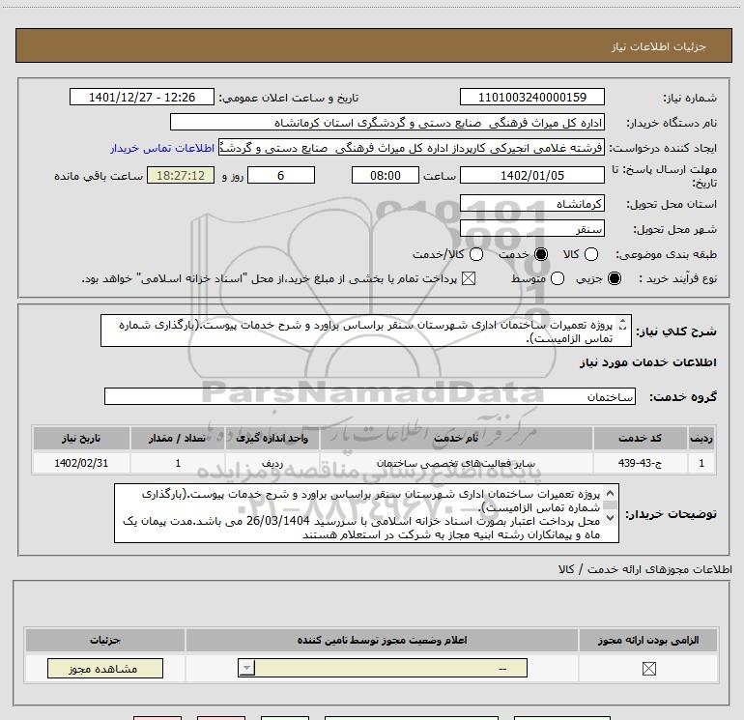Image resolution: width=744 pixels, height=720 pixels.
Task: Open اطلاعات تماس خریدار link
Action: 162,148
